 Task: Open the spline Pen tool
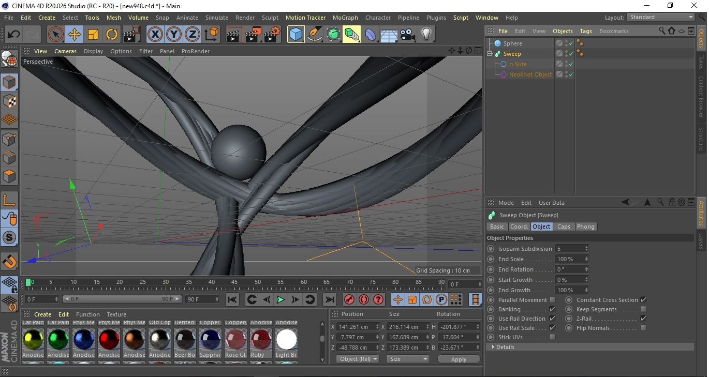pyautogui.click(x=314, y=35)
